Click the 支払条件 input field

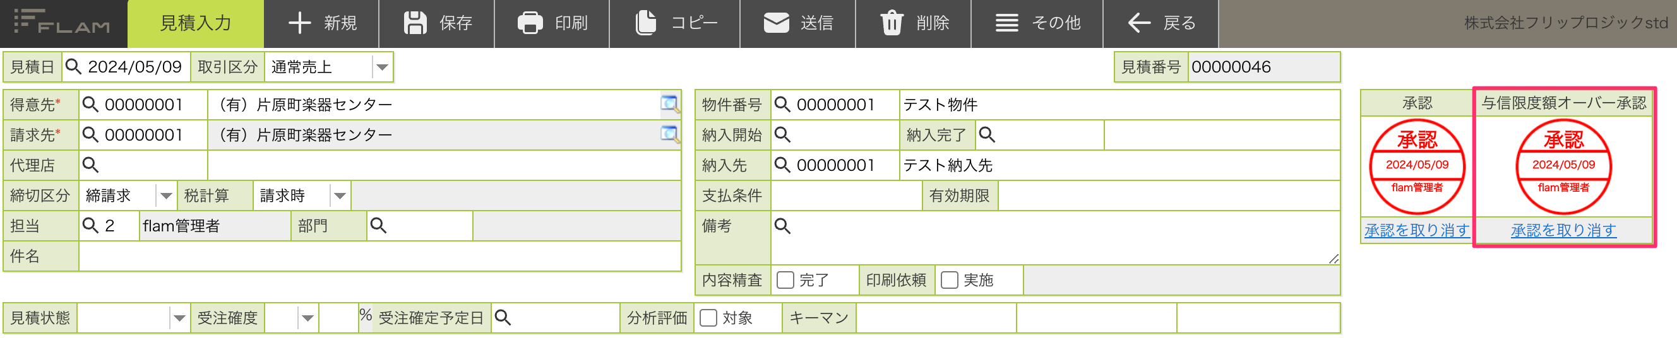point(846,195)
